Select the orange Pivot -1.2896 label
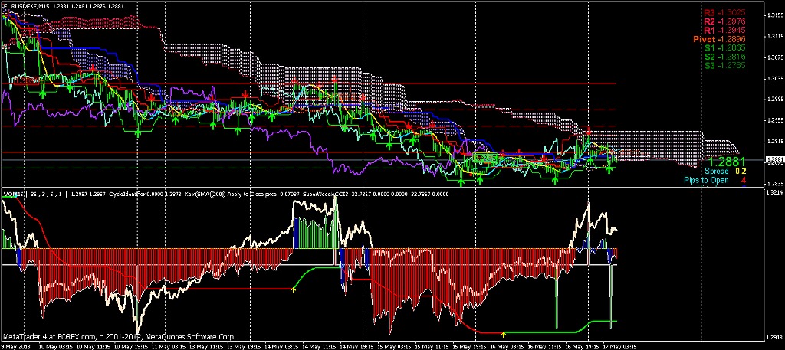 (721, 39)
